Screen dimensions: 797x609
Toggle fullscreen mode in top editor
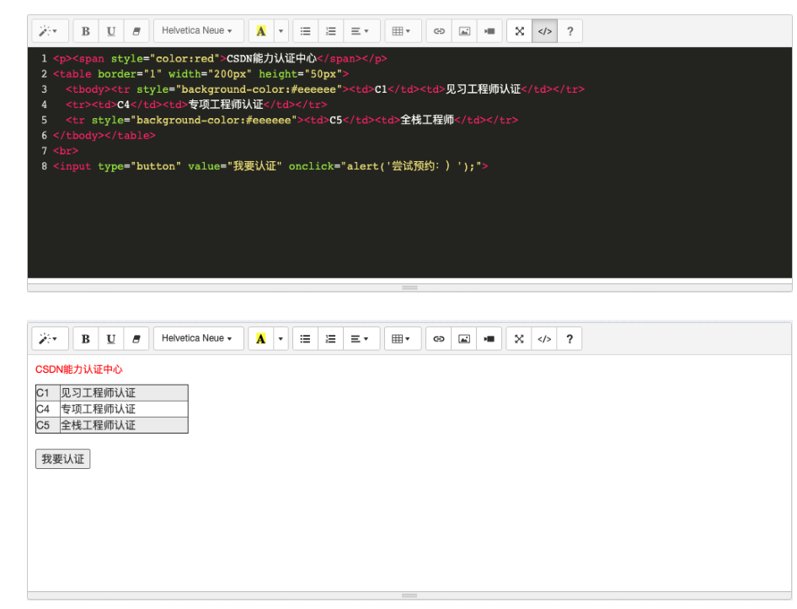coord(520,31)
